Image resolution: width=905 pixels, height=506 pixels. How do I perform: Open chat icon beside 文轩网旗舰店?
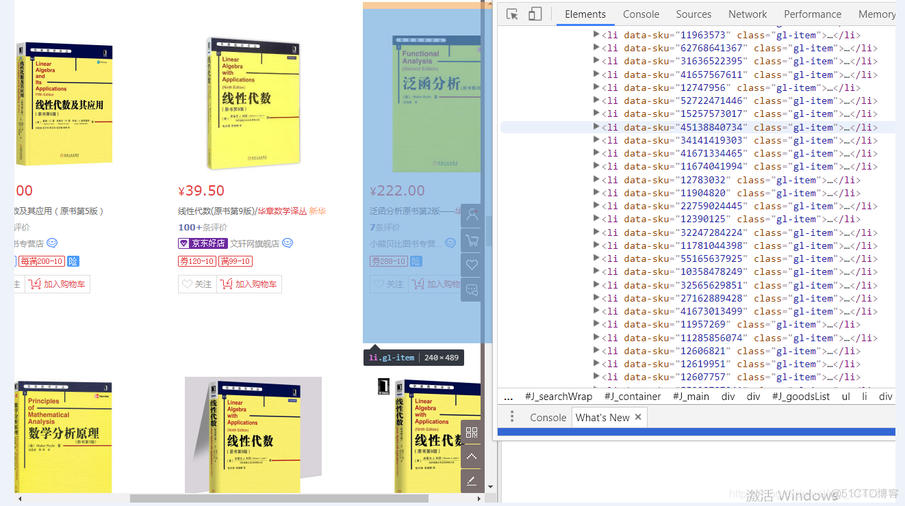288,243
